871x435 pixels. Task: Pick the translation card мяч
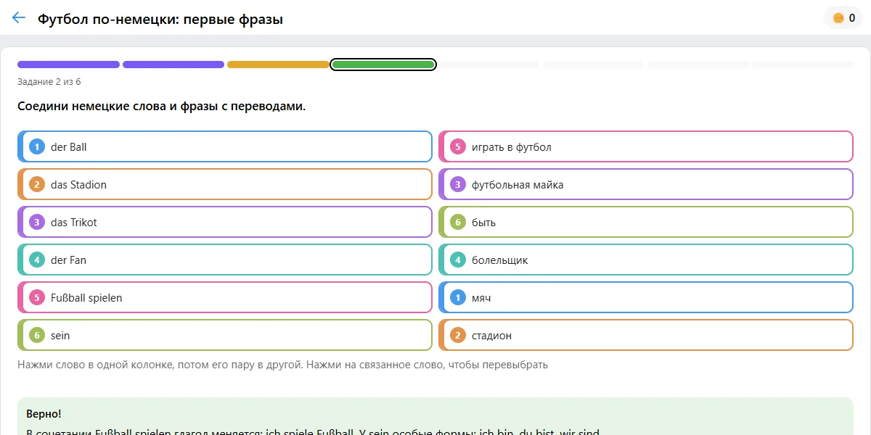[646, 298]
